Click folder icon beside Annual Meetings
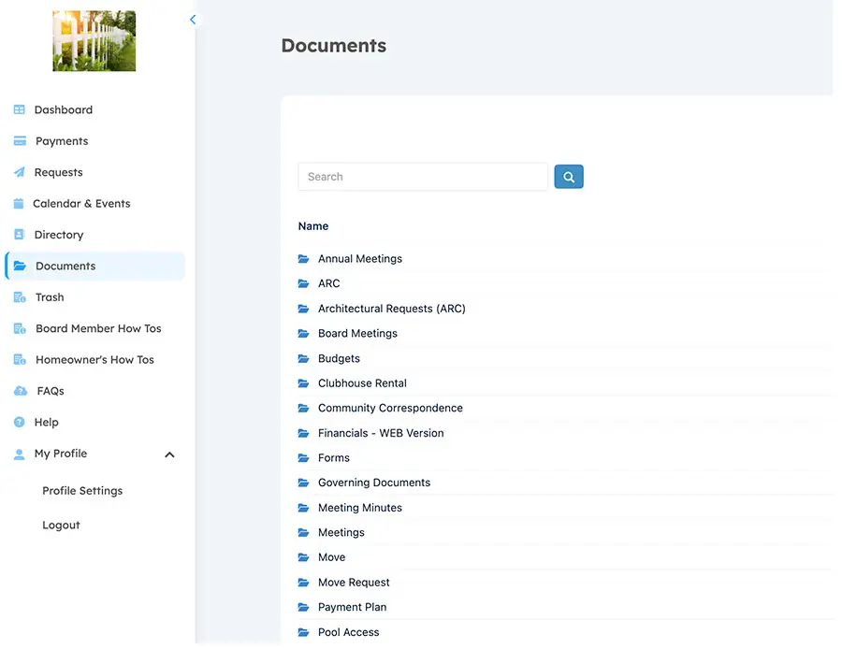This screenshot has height=649, width=842. click(x=303, y=259)
